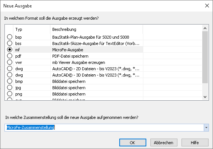Image resolution: width=213 pixels, height=149 pixels.
Task: Select the AutoCAD 2D Dateien dwg radio button
Action: 10,68
